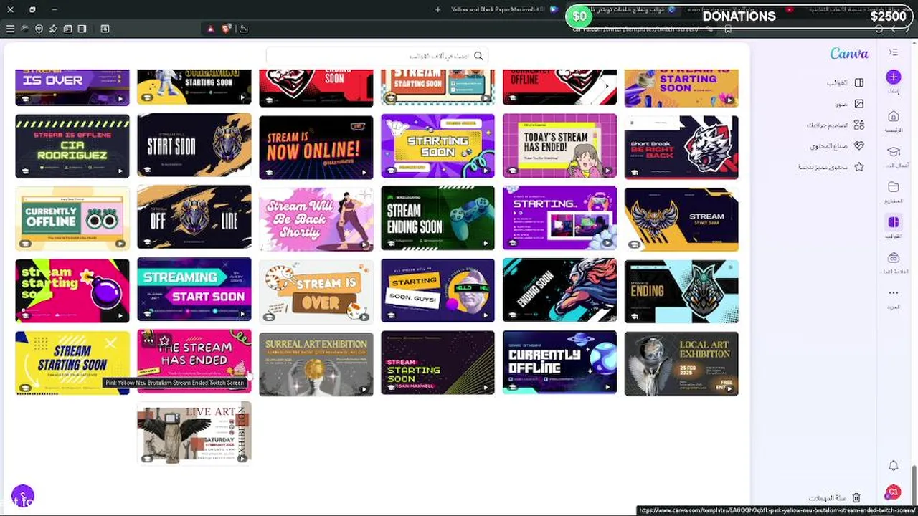918x516 pixels.
Task: Click the Brave lion shields icon
Action: [227, 29]
